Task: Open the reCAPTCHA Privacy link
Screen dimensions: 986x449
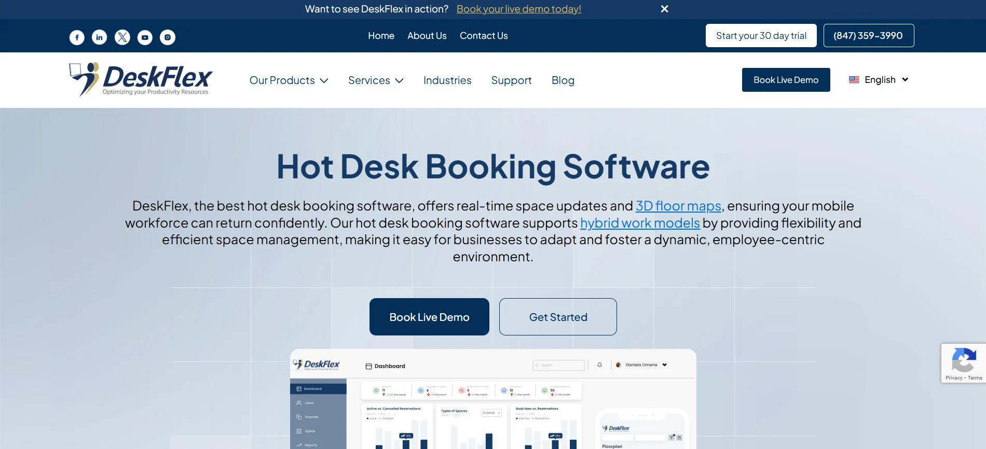Action: click(x=954, y=378)
